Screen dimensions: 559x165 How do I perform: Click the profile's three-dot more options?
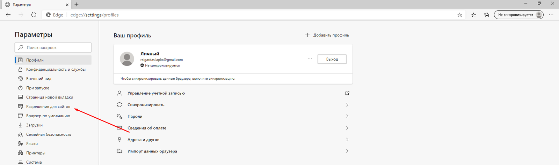[x=310, y=59]
